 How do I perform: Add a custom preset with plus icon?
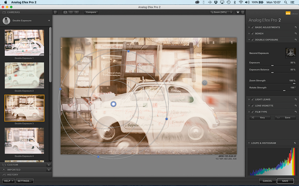[49, 165]
